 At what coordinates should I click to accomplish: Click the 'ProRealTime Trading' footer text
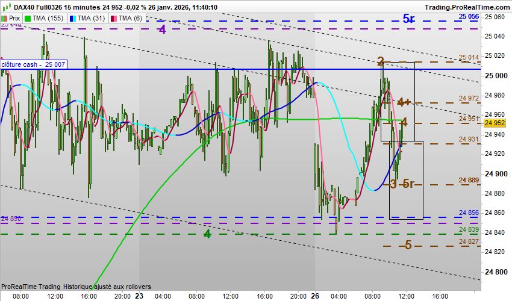(31, 287)
